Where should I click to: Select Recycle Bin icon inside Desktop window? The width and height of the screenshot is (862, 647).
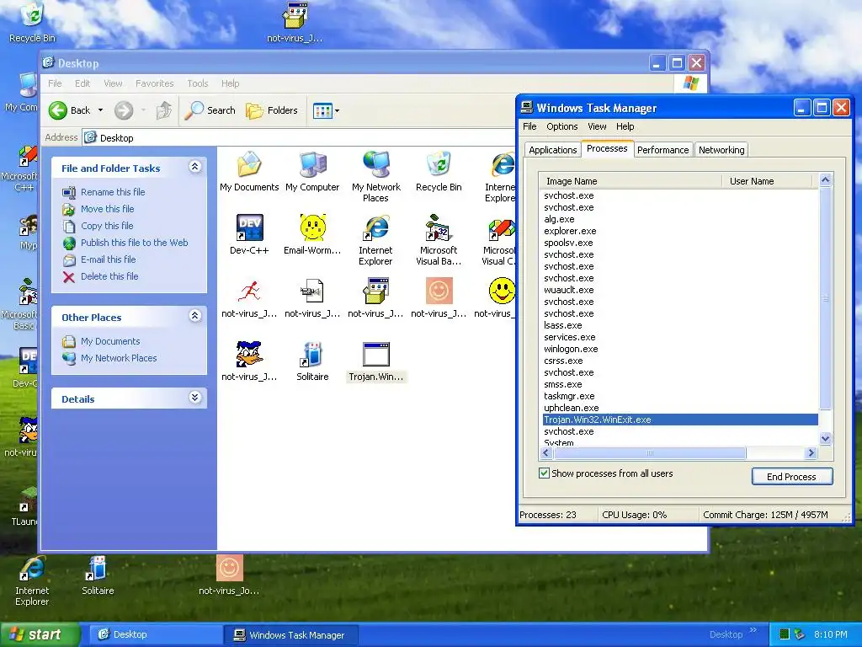point(439,164)
